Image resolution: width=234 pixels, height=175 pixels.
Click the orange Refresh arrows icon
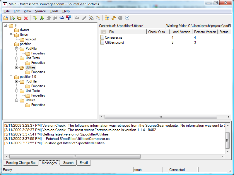tap(113, 18)
